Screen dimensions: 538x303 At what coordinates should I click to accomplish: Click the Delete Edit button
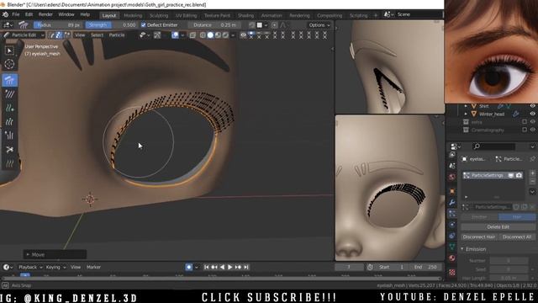point(498,226)
